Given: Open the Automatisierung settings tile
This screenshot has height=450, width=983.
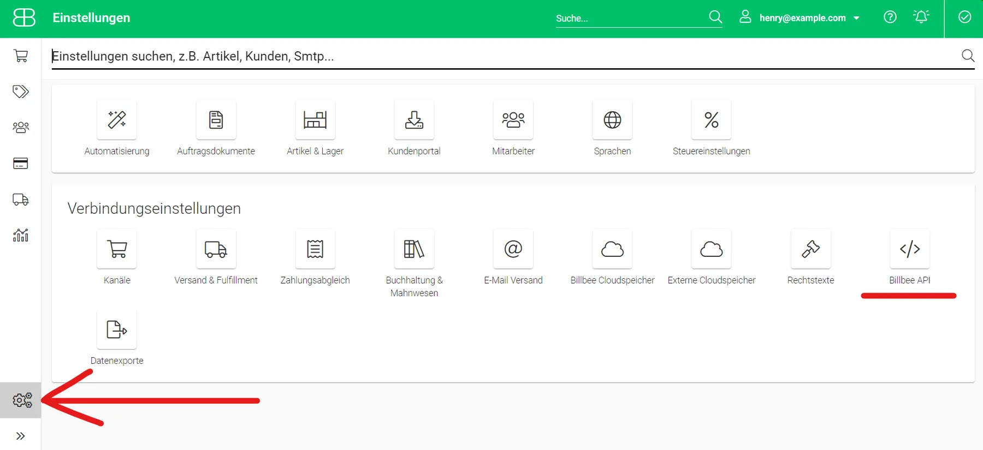Looking at the screenshot, I should [x=117, y=120].
